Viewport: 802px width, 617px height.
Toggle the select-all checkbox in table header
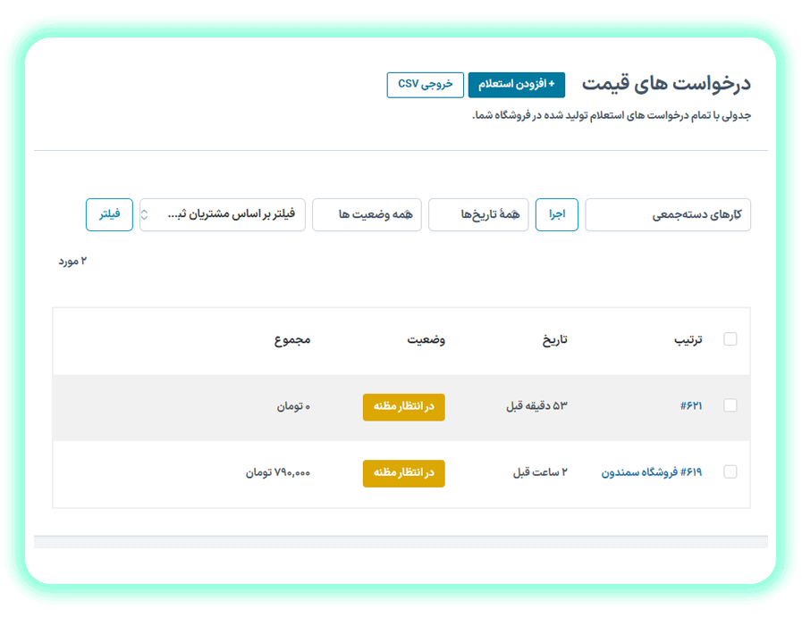[730, 339]
